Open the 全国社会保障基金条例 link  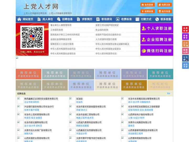[x=61, y=39]
